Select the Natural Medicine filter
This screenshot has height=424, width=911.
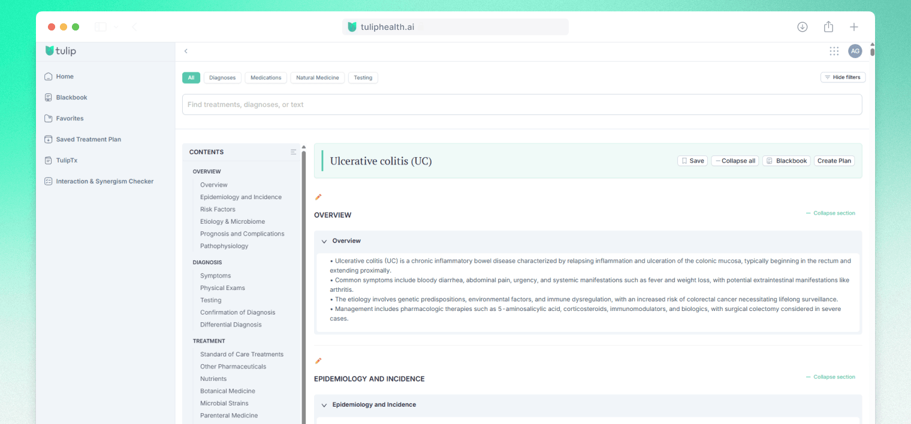point(318,78)
